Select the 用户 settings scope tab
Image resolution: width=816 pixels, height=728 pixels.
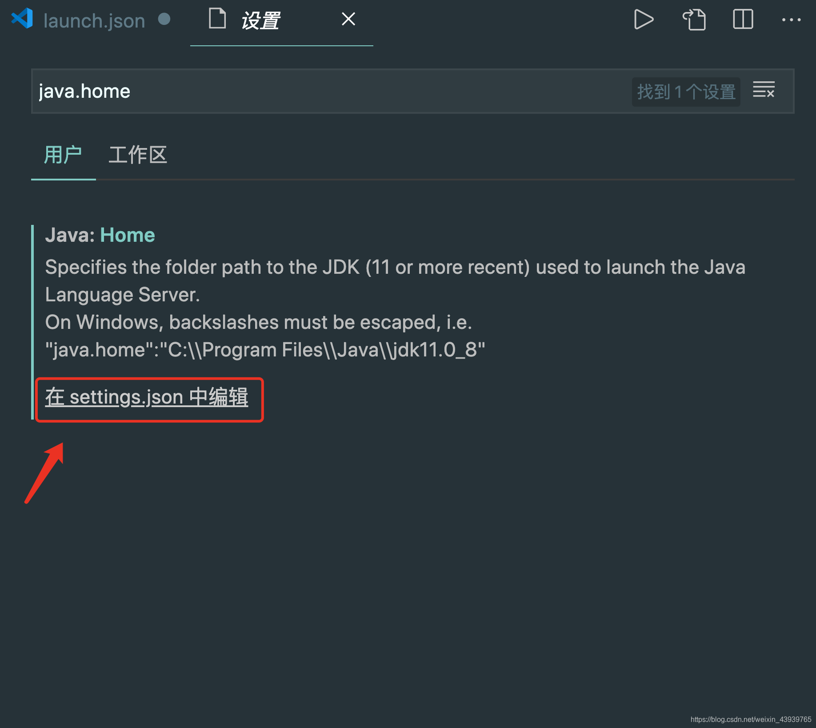[63, 155]
